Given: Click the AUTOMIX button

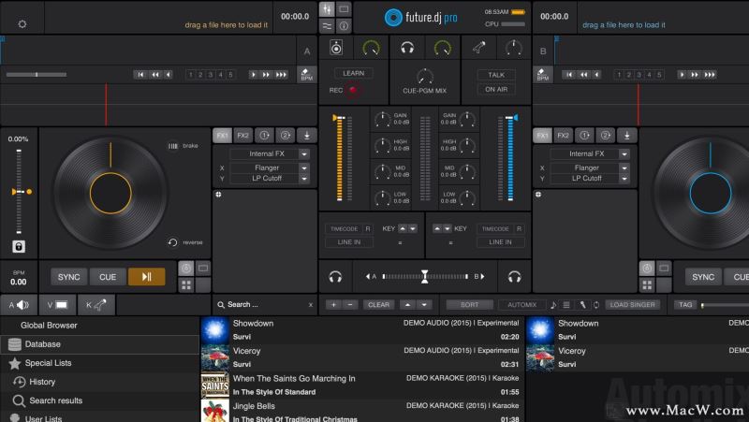Looking at the screenshot, I should [521, 304].
